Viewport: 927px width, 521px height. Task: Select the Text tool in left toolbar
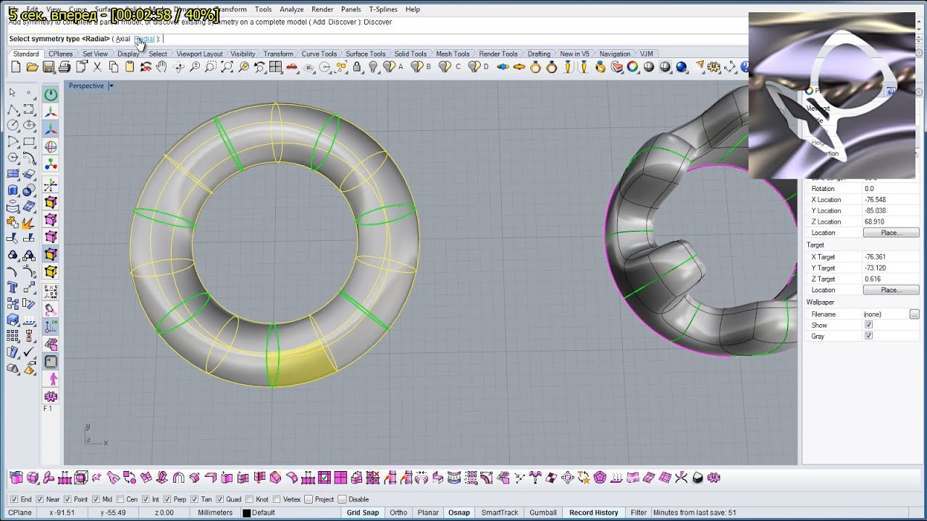(12, 288)
